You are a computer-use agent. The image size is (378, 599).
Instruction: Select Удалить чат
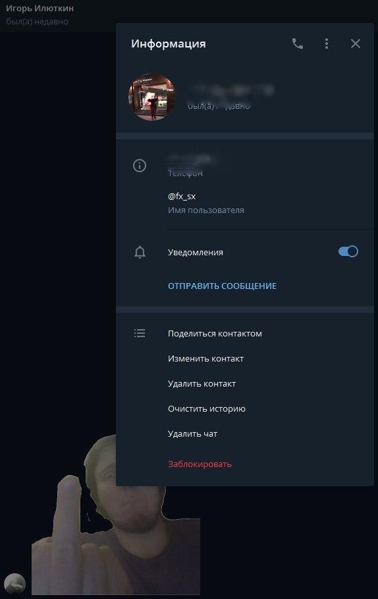(193, 434)
